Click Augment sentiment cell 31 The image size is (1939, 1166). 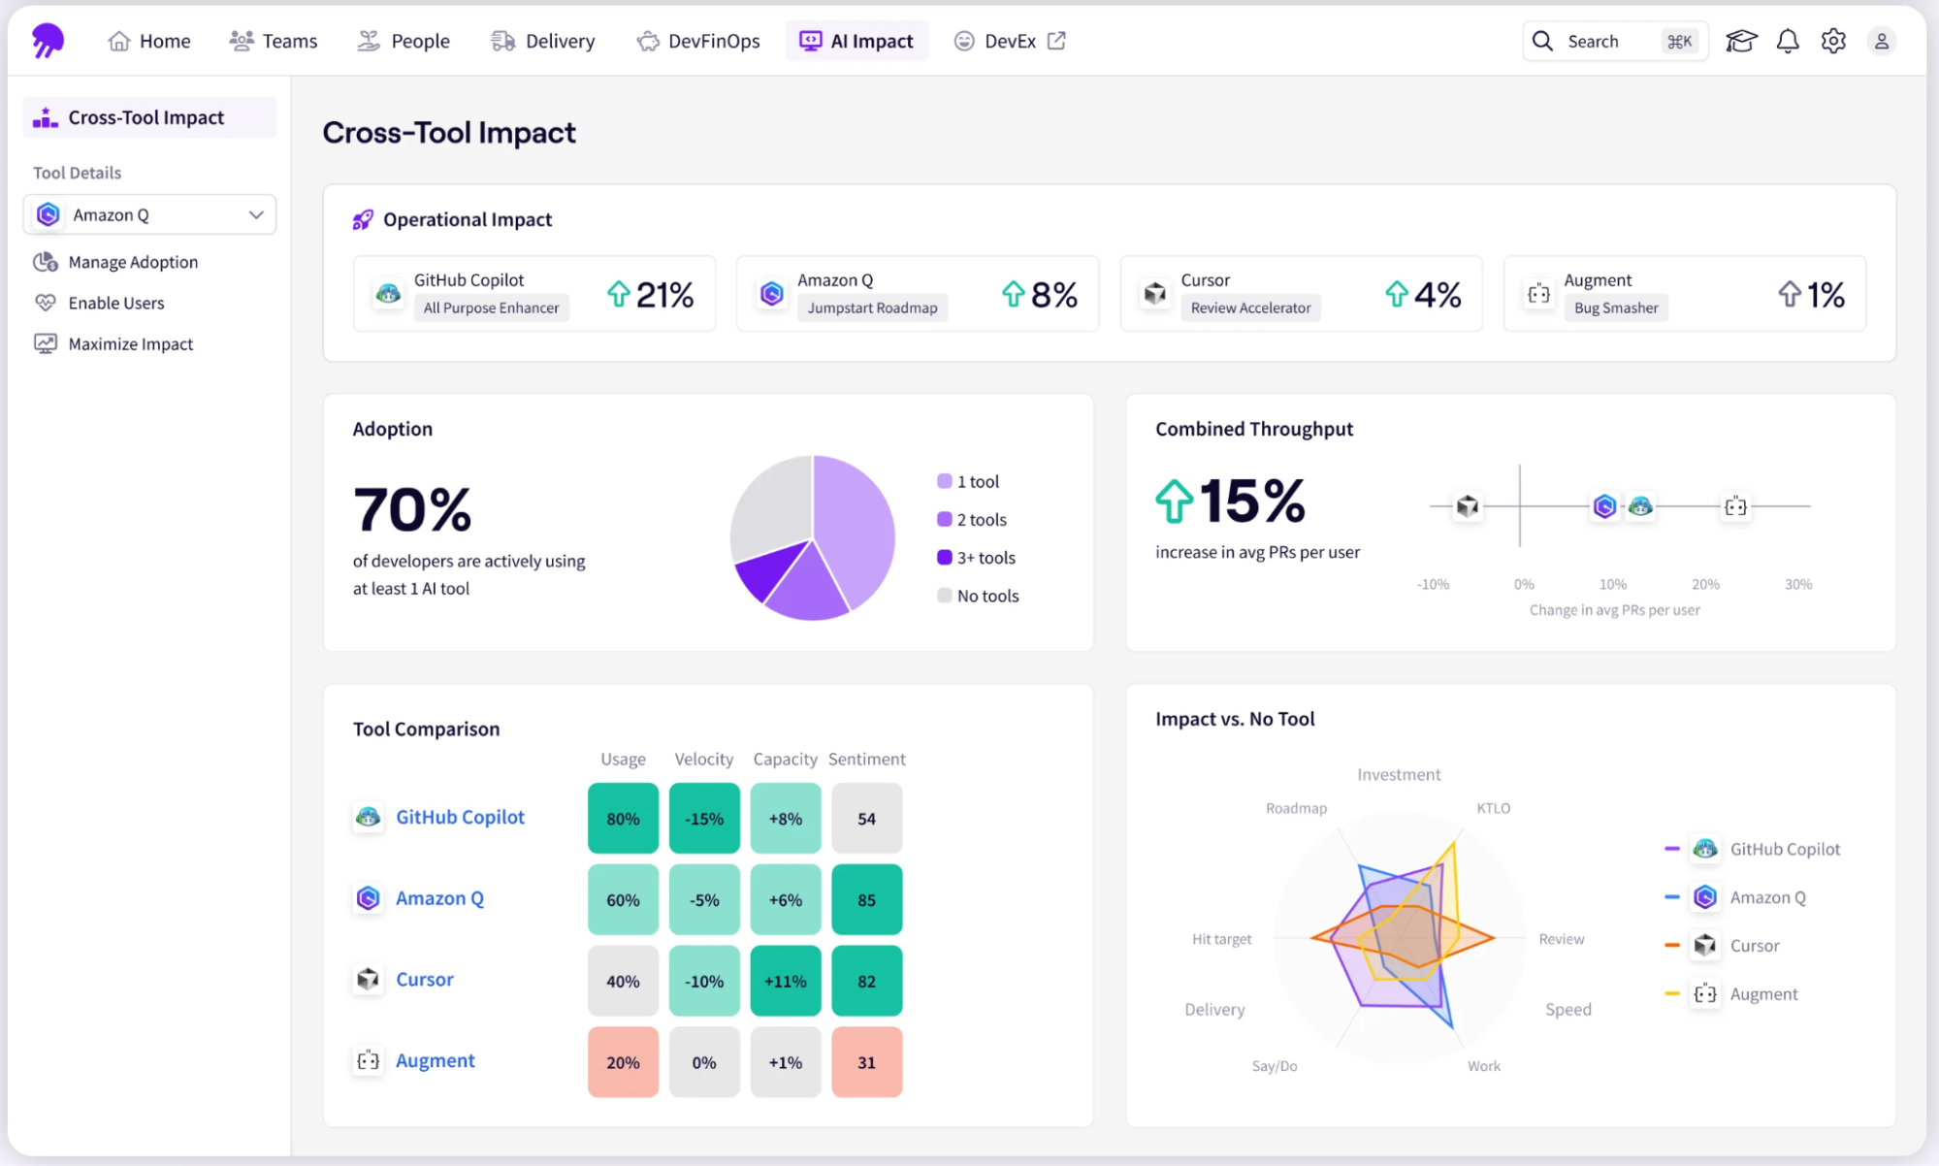[866, 1062]
